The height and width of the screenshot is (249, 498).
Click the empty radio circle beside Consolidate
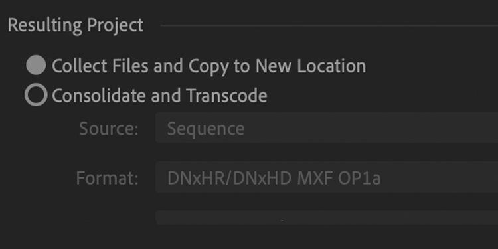(36, 95)
